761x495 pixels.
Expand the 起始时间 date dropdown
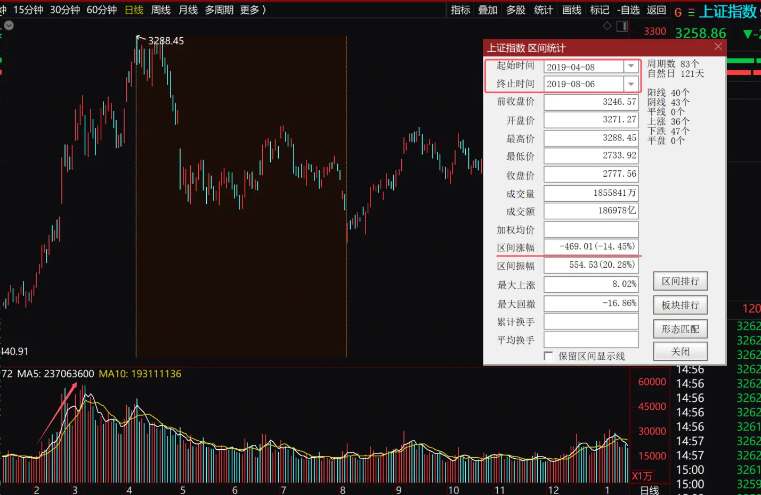pyautogui.click(x=631, y=67)
